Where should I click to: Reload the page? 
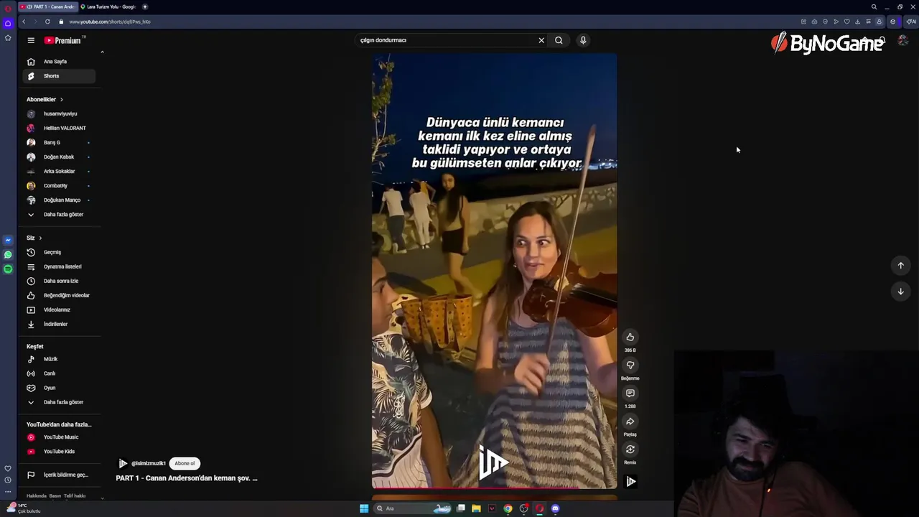(47, 22)
